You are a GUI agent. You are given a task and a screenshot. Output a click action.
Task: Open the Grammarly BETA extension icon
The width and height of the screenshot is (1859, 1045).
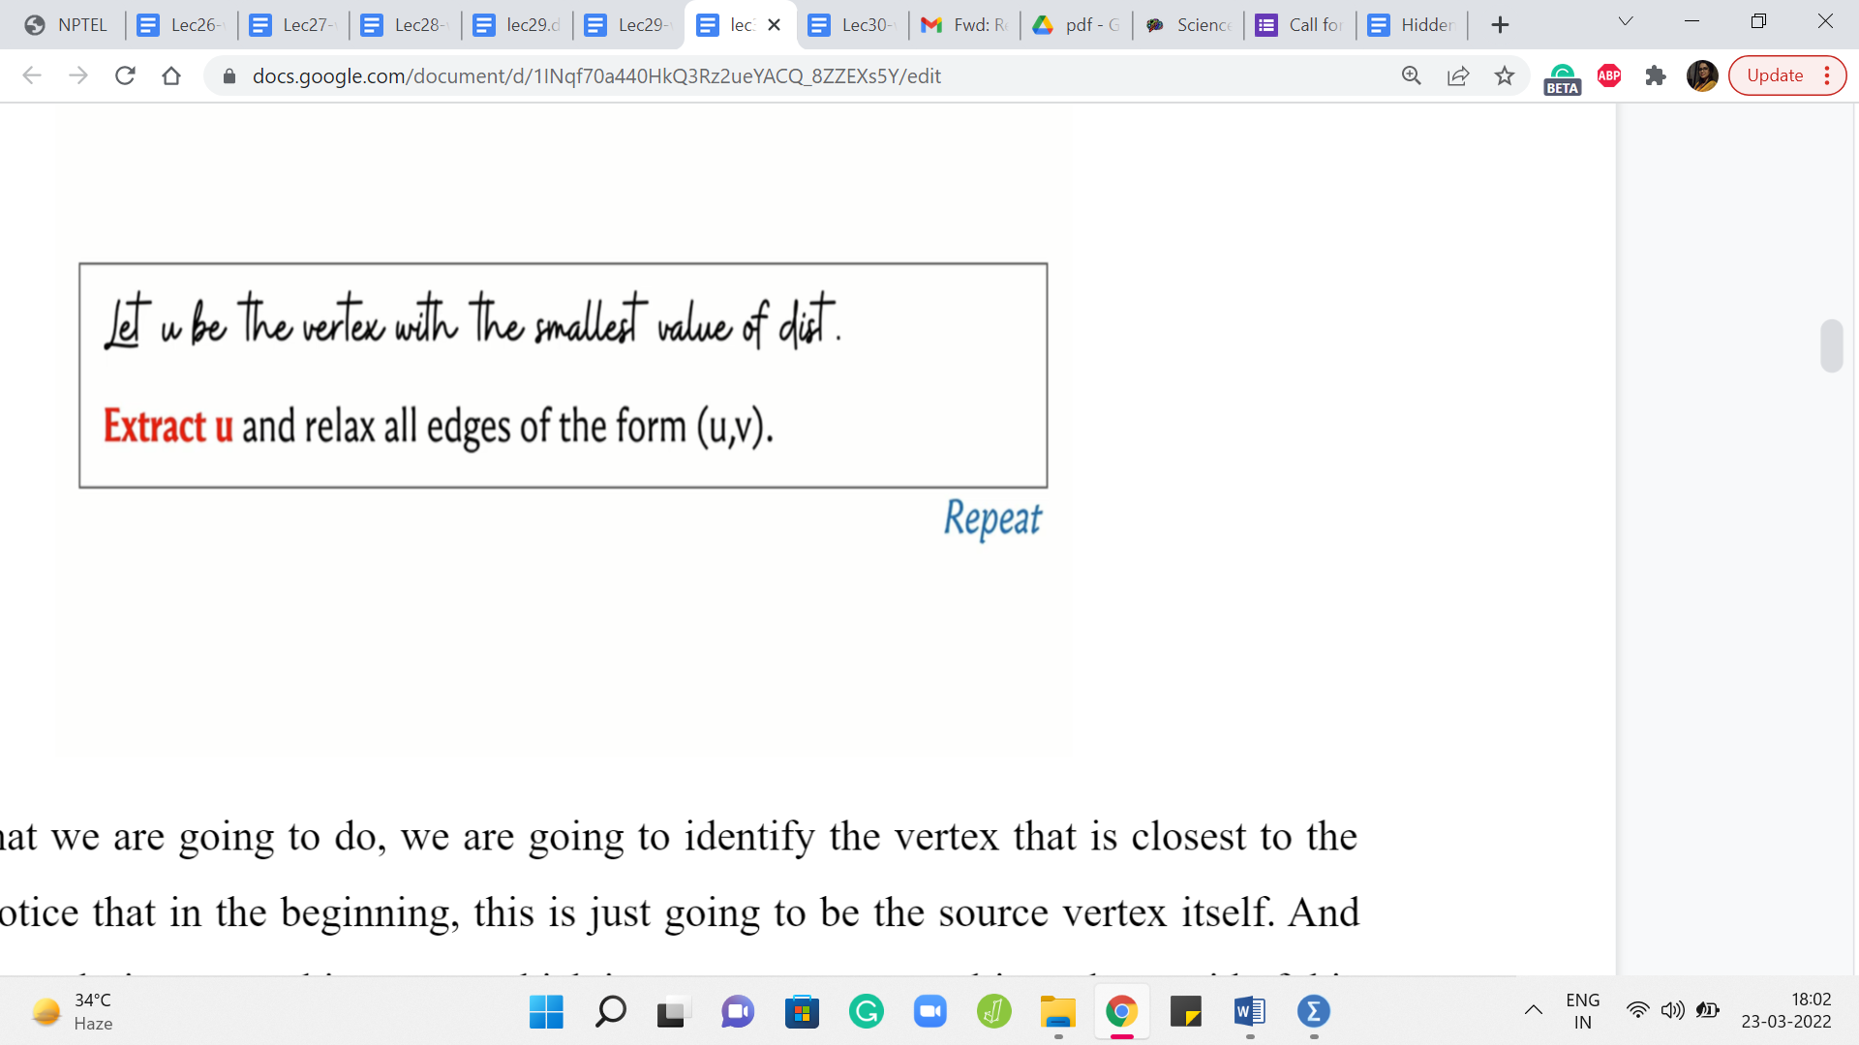point(1562,77)
